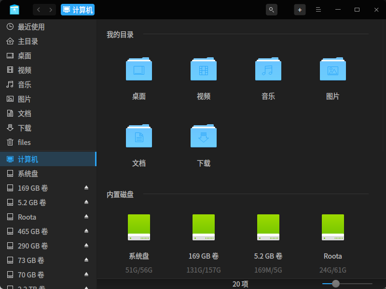Viewport: 386px width, 289px height.
Task: Select 290 GB 卷 in the sidebar
Action: [x=48, y=246]
